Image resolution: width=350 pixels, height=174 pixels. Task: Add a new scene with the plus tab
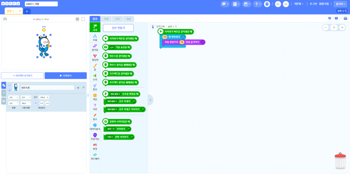tap(27, 11)
